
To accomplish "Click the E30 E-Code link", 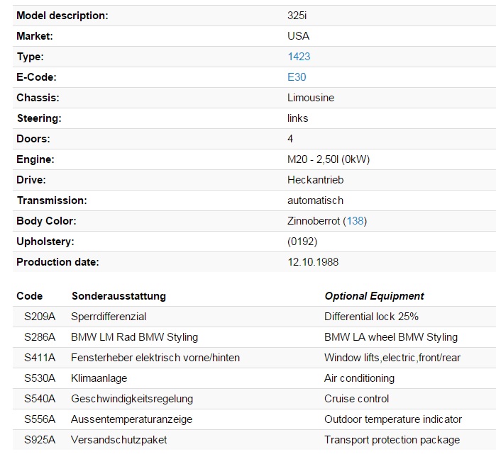I will click(x=297, y=76).
